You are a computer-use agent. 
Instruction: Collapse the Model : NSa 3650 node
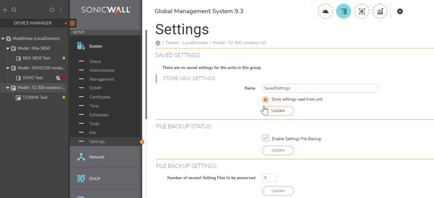click(x=7, y=48)
